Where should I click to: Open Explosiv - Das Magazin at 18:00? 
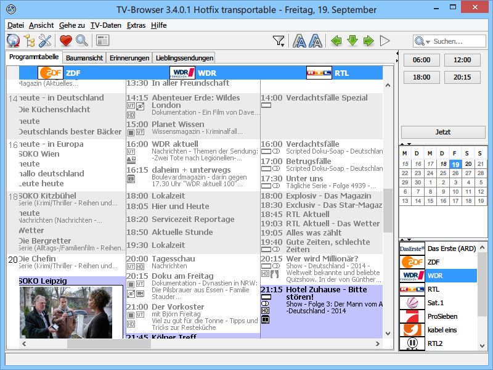(322, 195)
